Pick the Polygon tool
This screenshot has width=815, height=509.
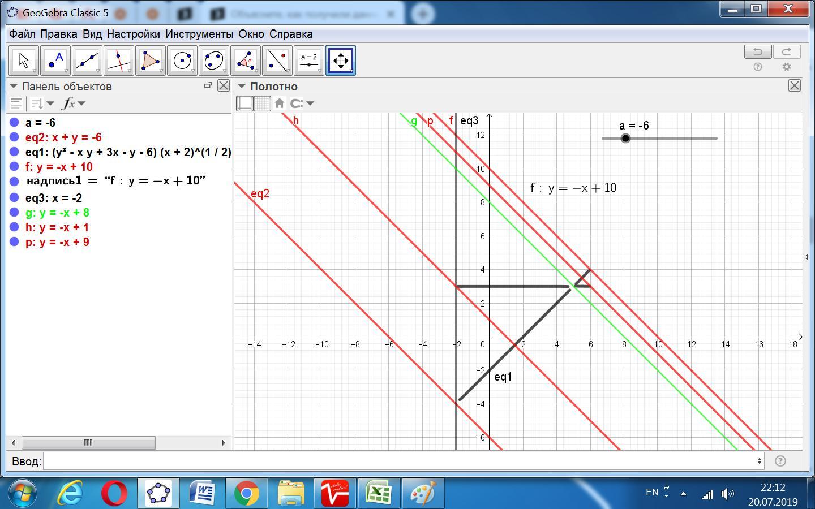151,61
